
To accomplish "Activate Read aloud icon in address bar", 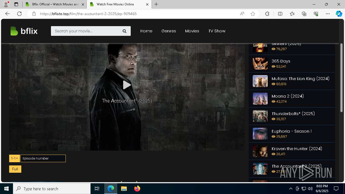I will point(242,14).
